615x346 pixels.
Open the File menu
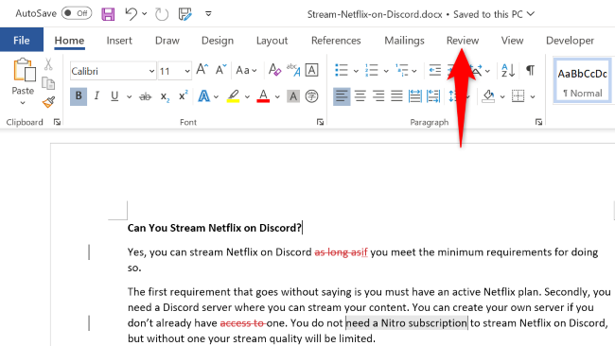[x=22, y=40]
